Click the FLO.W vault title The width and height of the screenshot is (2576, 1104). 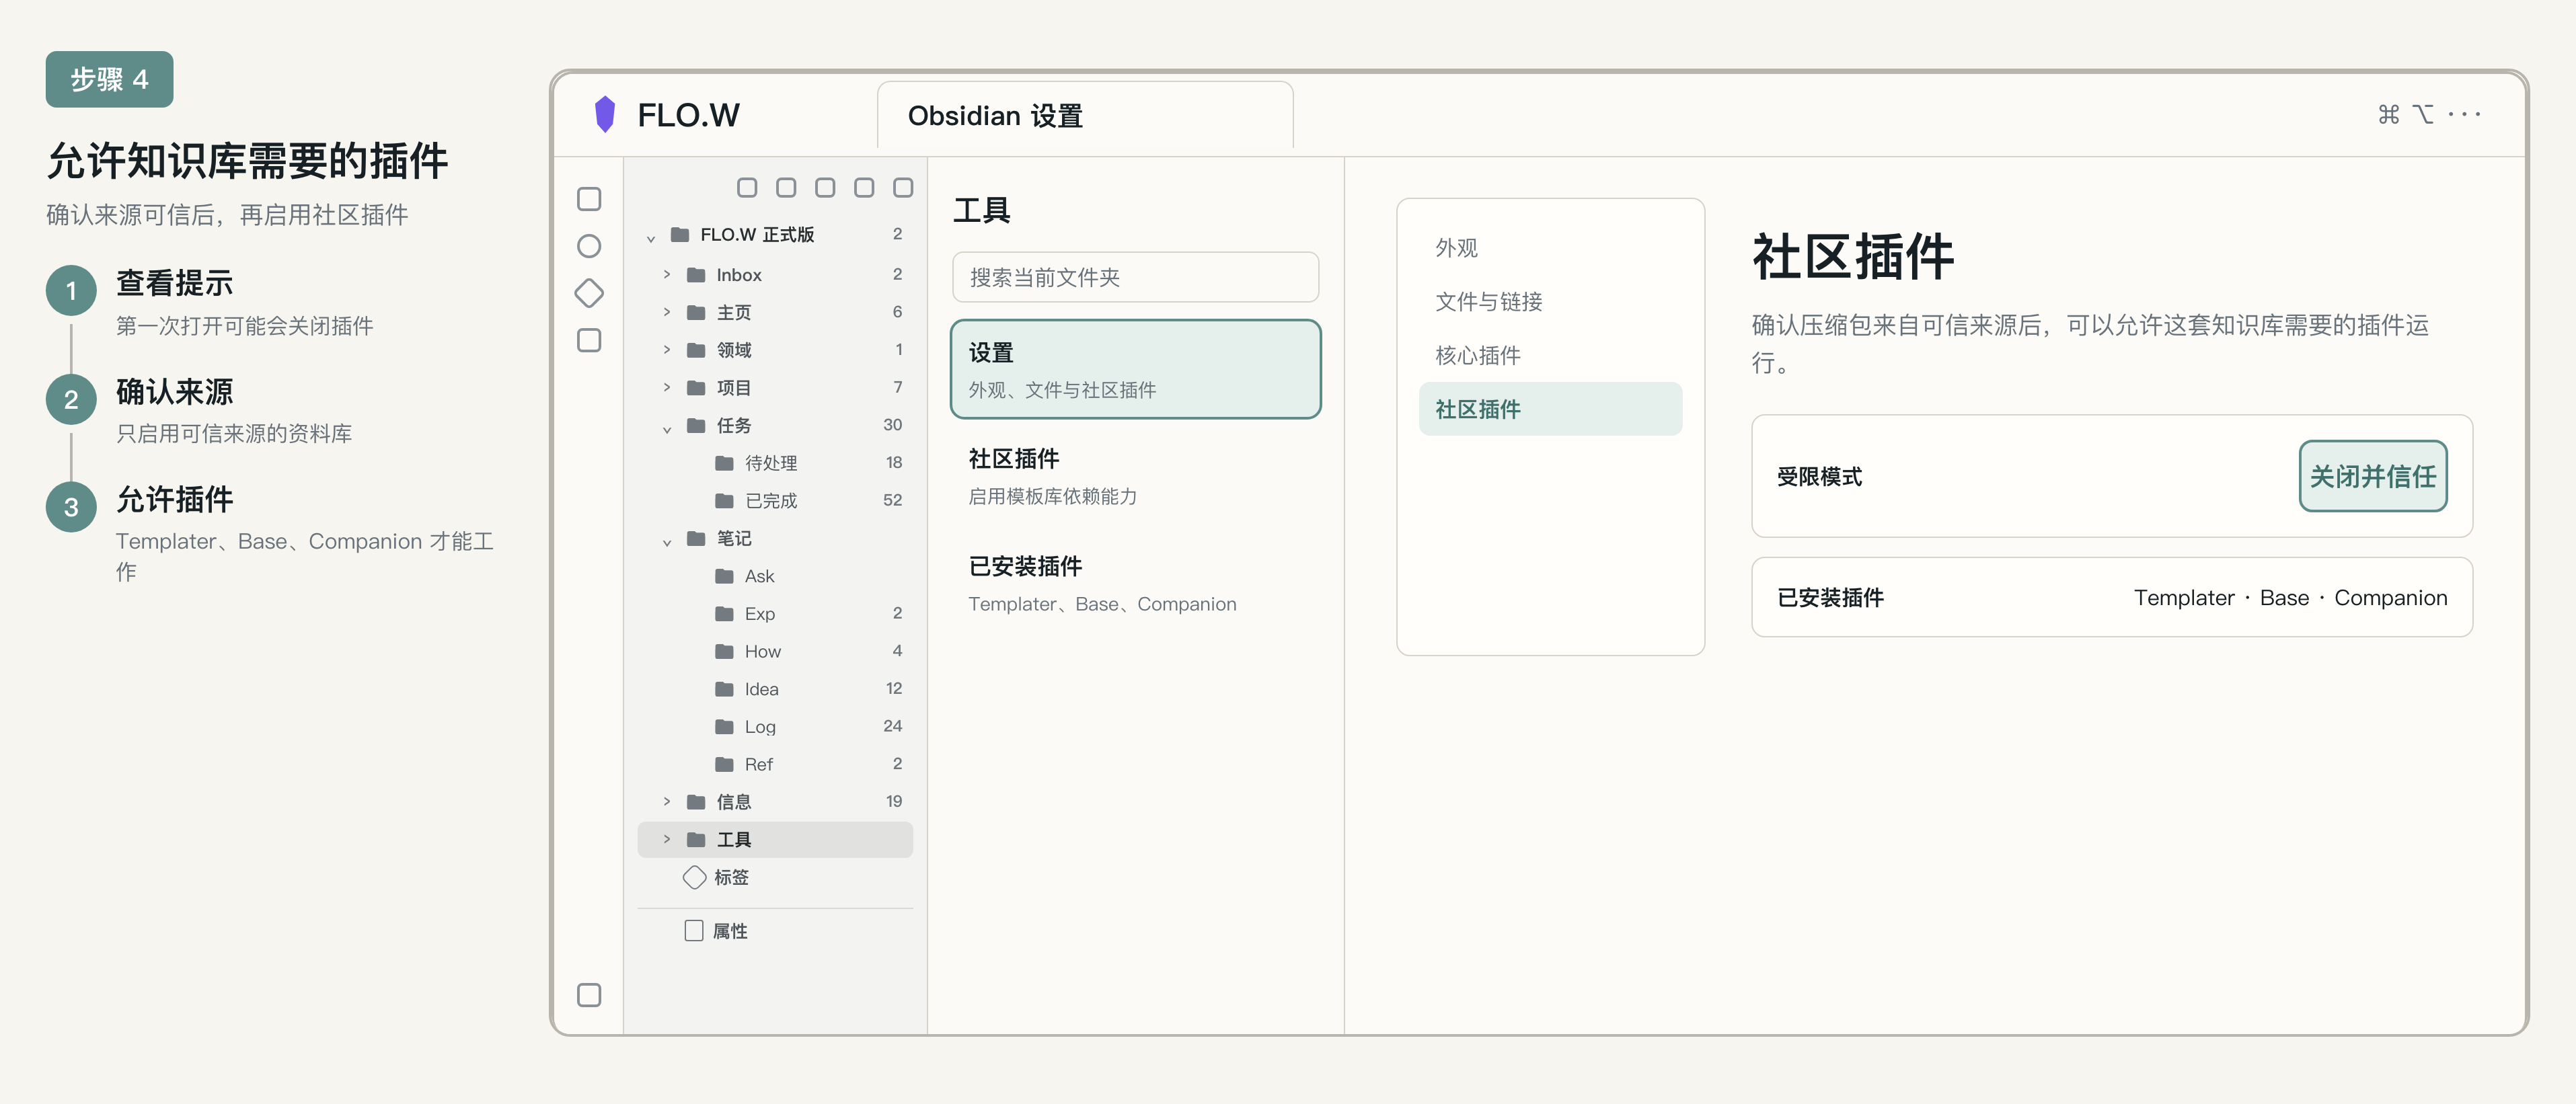point(688,115)
